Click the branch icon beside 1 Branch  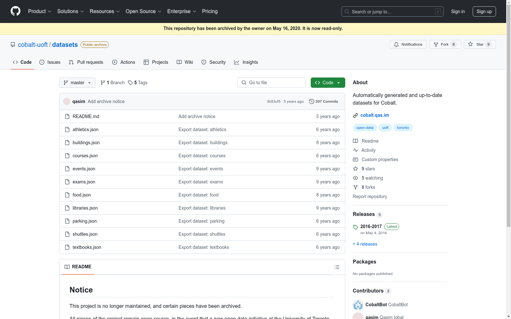pyautogui.click(x=103, y=83)
